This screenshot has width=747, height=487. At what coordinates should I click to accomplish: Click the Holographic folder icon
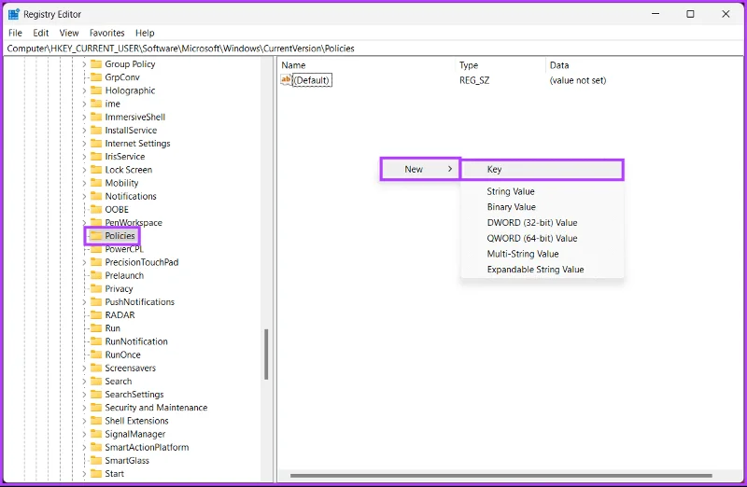[96, 90]
